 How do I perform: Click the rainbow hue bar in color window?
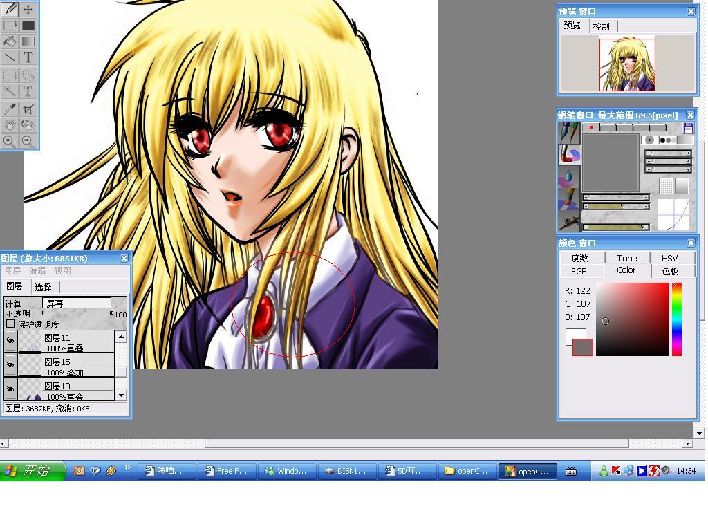[676, 319]
